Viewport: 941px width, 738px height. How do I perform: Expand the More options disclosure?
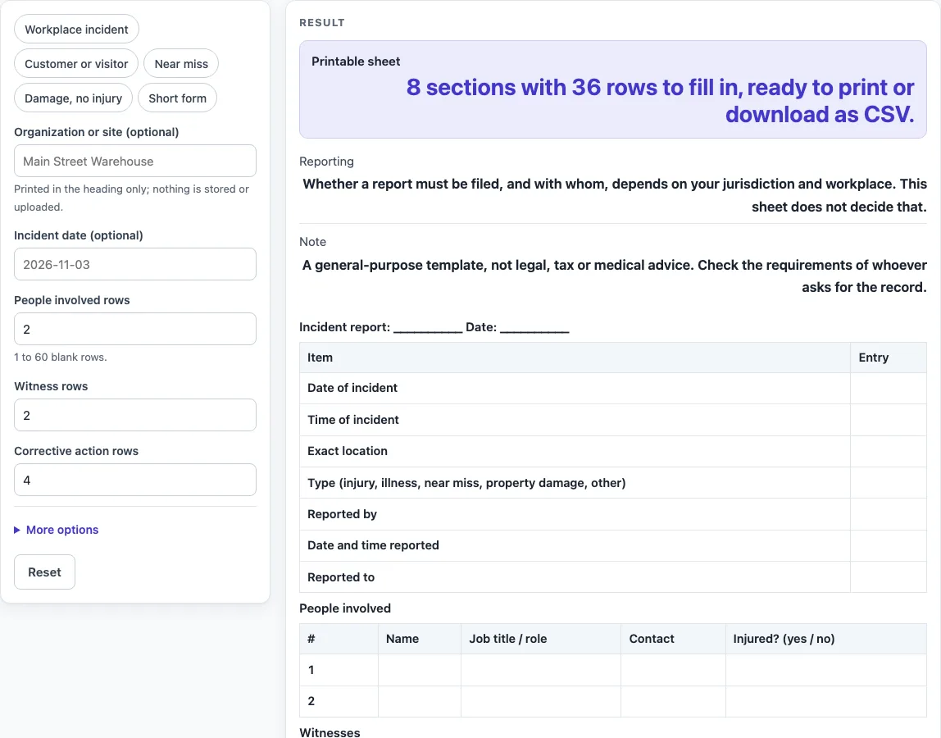pos(57,530)
